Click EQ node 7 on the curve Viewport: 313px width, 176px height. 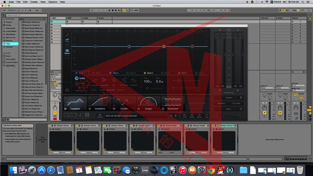pyautogui.click(x=192, y=46)
